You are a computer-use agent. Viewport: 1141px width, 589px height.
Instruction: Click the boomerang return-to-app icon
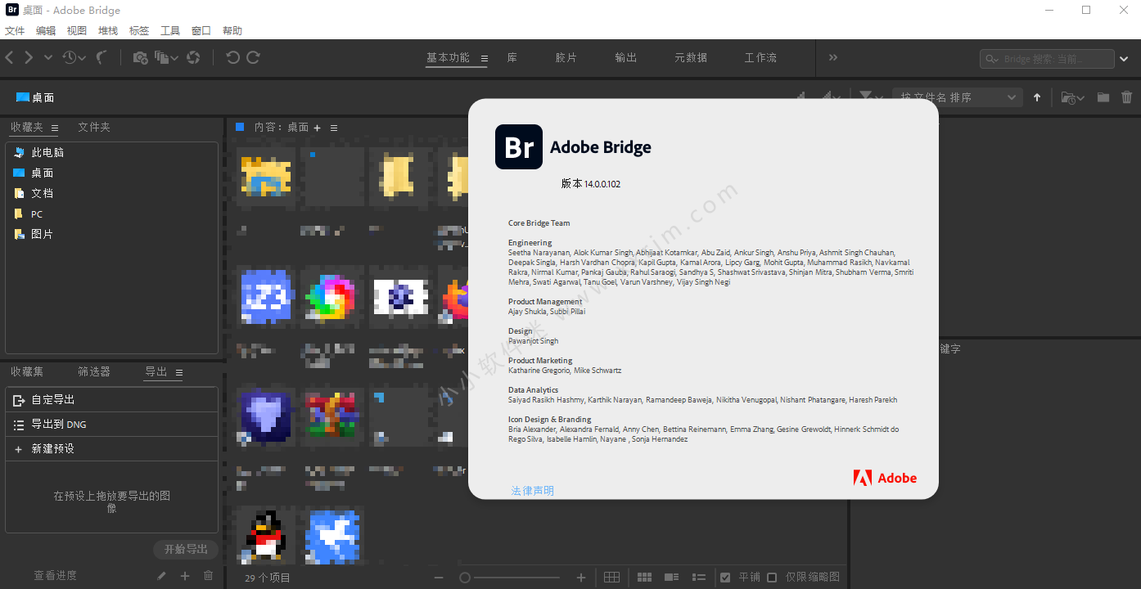[102, 57]
